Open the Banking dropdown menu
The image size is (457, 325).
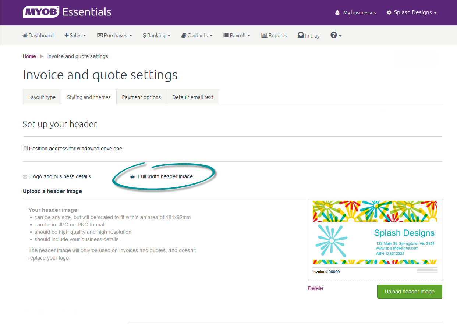(x=156, y=35)
